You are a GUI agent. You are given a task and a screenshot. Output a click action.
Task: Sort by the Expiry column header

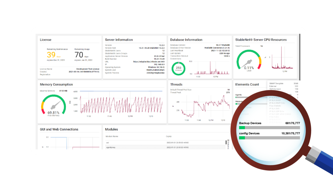(x=169, y=136)
